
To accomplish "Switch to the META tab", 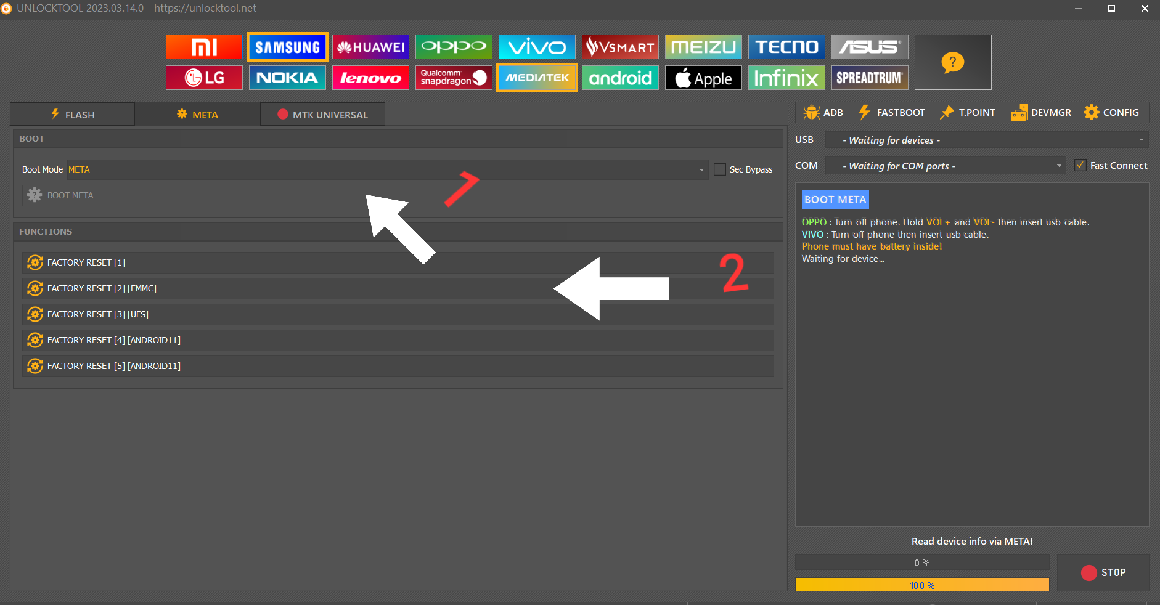I will [197, 115].
